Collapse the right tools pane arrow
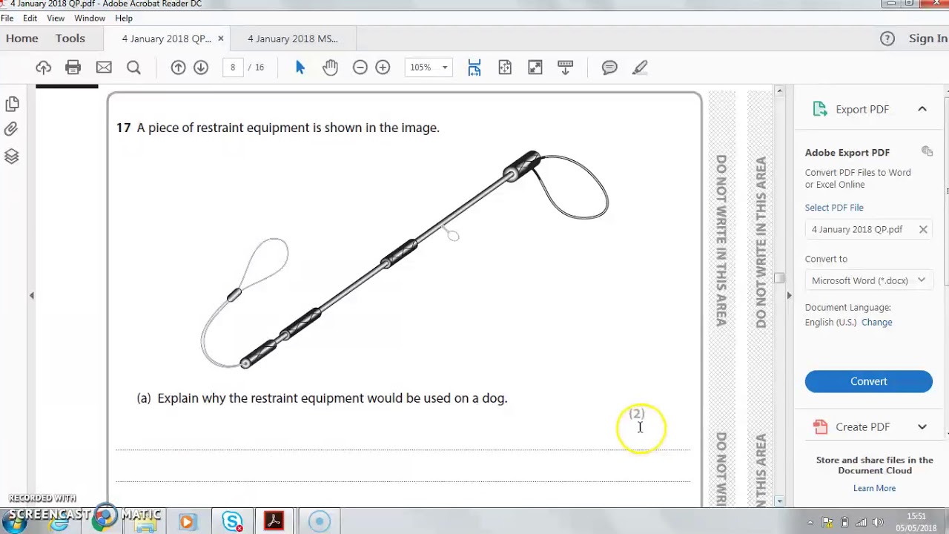The image size is (949, 534). (x=789, y=296)
